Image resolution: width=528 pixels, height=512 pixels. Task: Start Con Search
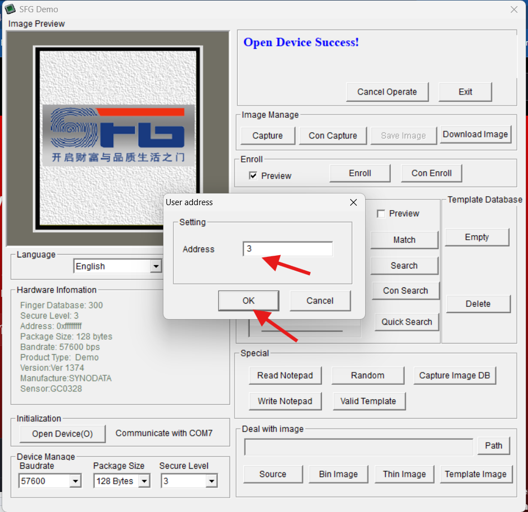click(x=406, y=290)
